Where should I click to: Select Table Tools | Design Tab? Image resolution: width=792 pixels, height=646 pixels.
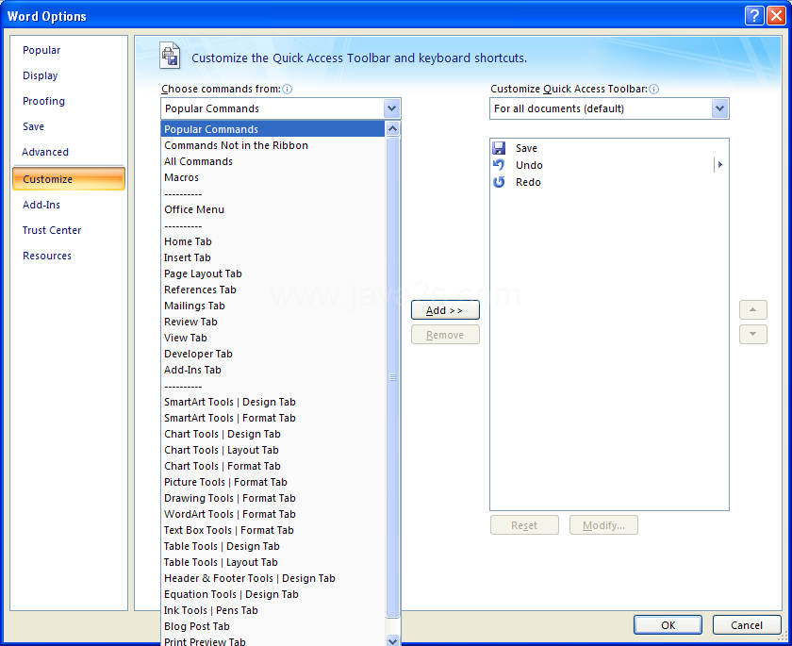(272, 546)
